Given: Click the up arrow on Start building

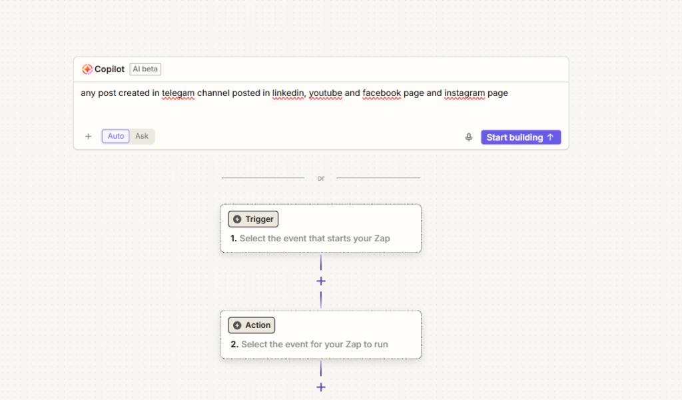Looking at the screenshot, I should click(x=550, y=137).
